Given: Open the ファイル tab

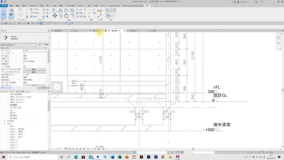Looking at the screenshot, I should pyautogui.click(x=4, y=6).
